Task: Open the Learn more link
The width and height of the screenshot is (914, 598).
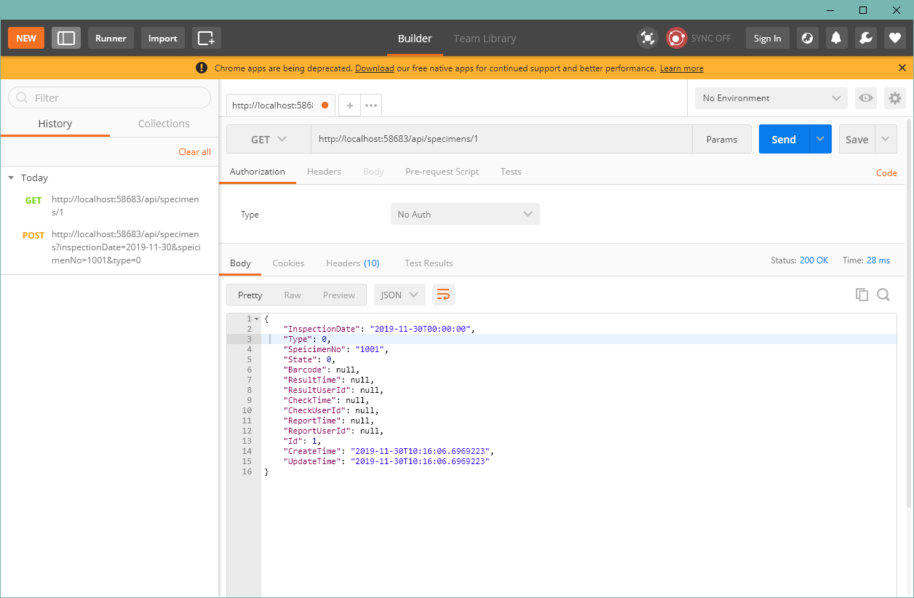Action: click(682, 68)
